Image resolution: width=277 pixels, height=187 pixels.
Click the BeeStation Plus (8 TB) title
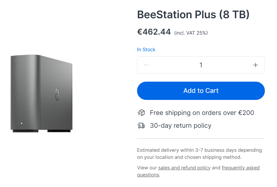[193, 14]
